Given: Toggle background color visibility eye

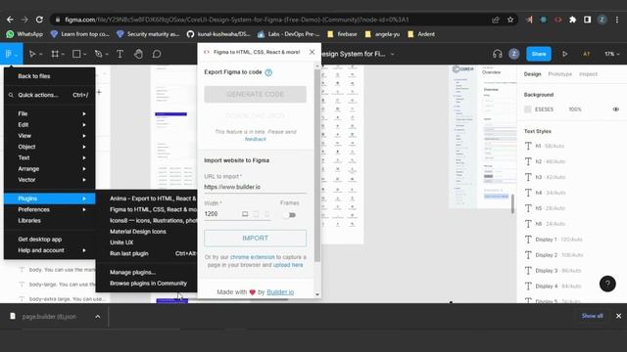Looking at the screenshot, I should (615, 110).
